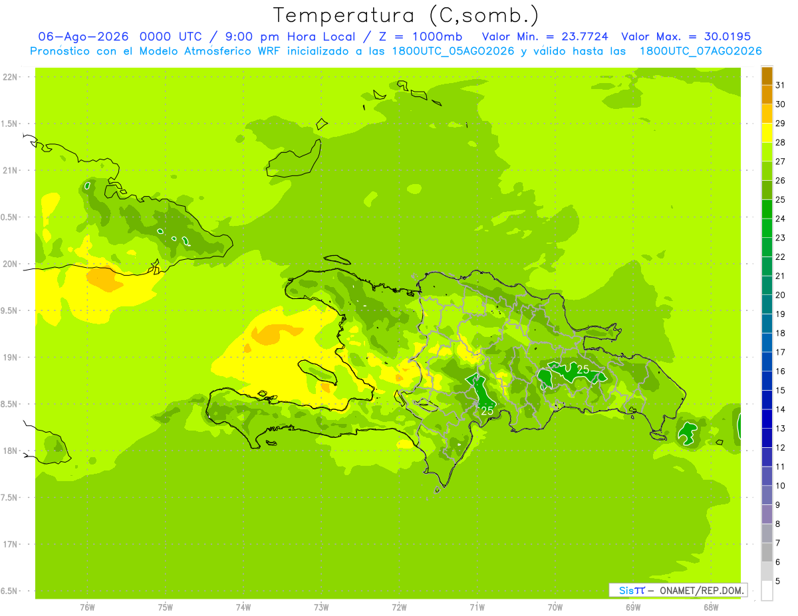Image resolution: width=798 pixels, height=616 pixels.
Task: Pick the gray legend swatch between 6 and 7
Action: click(767, 552)
